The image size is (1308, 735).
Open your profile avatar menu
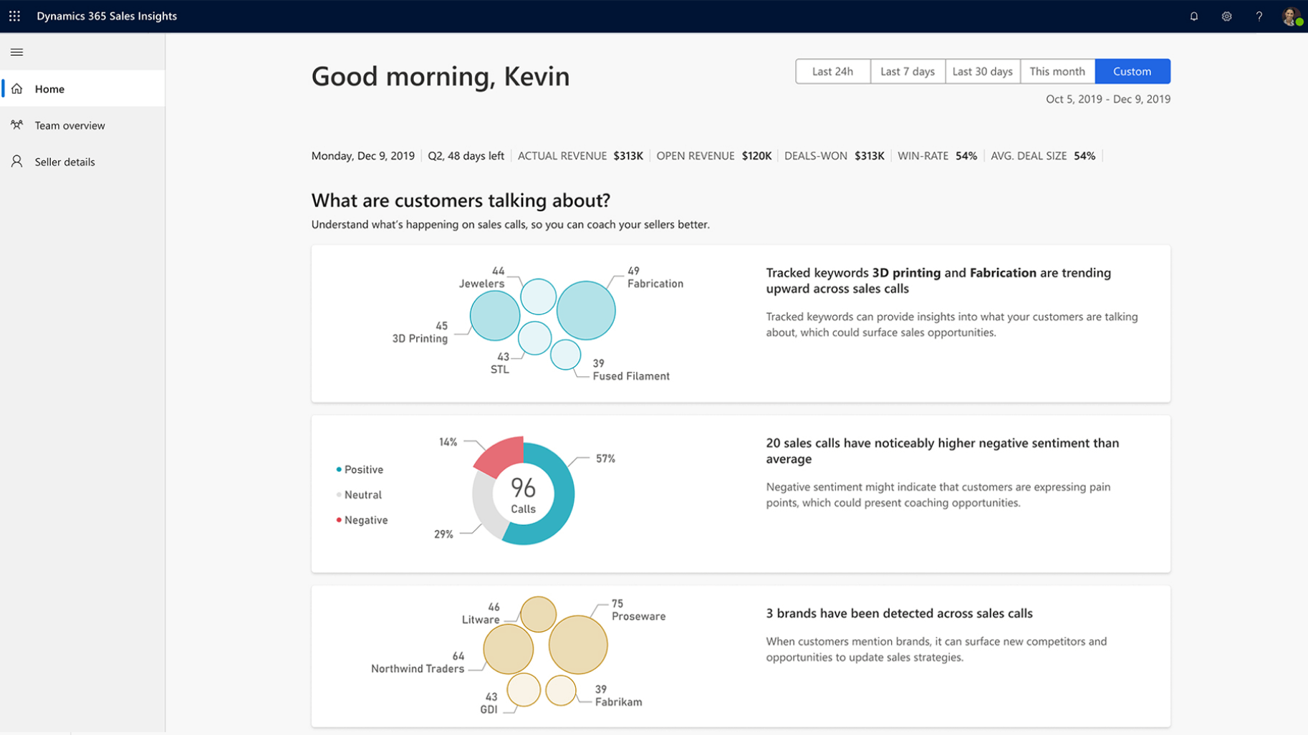(x=1290, y=16)
